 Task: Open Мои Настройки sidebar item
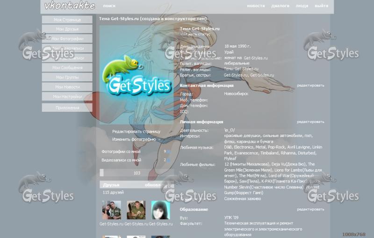click(x=67, y=96)
